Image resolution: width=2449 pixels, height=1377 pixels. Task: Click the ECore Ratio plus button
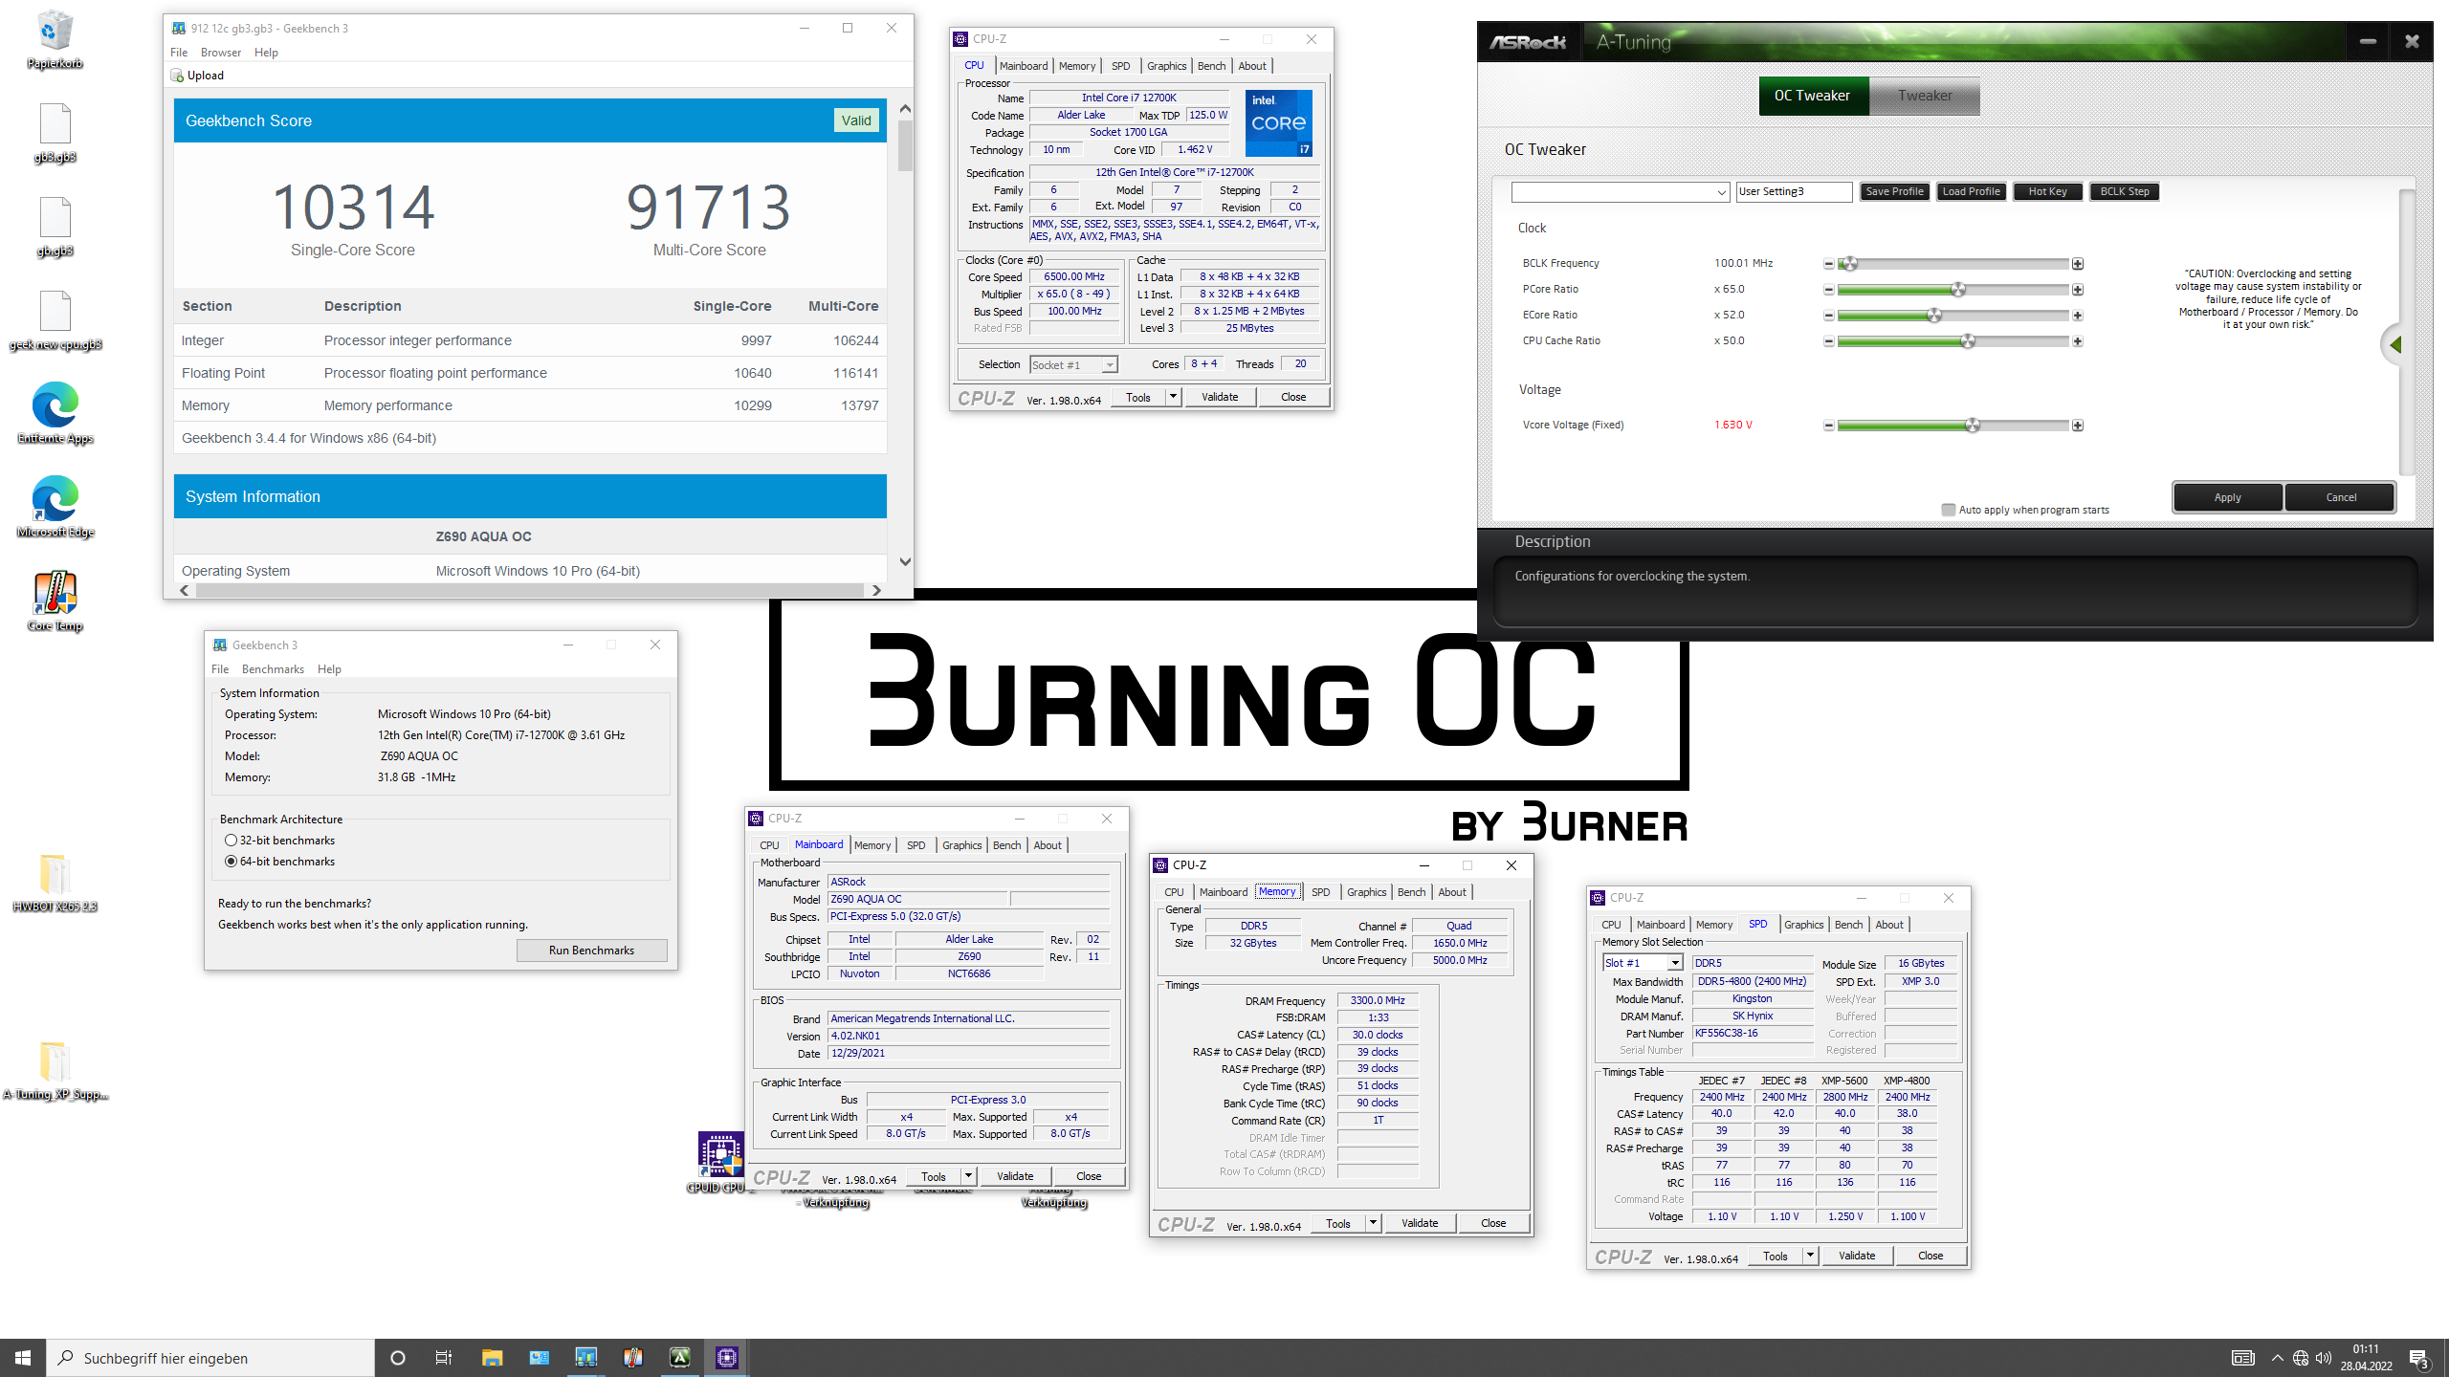[x=2078, y=316]
